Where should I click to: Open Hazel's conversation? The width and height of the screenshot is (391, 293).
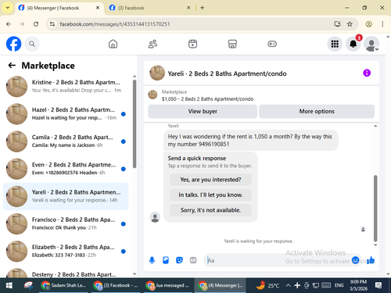click(66, 114)
